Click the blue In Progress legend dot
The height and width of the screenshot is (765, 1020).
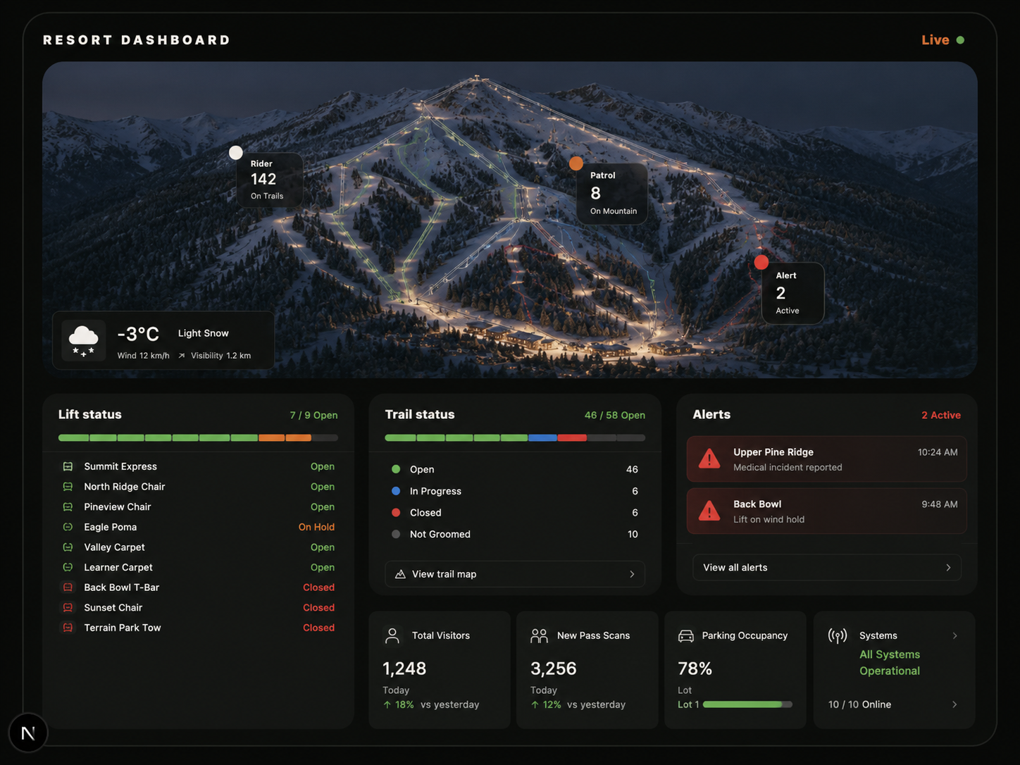point(396,491)
